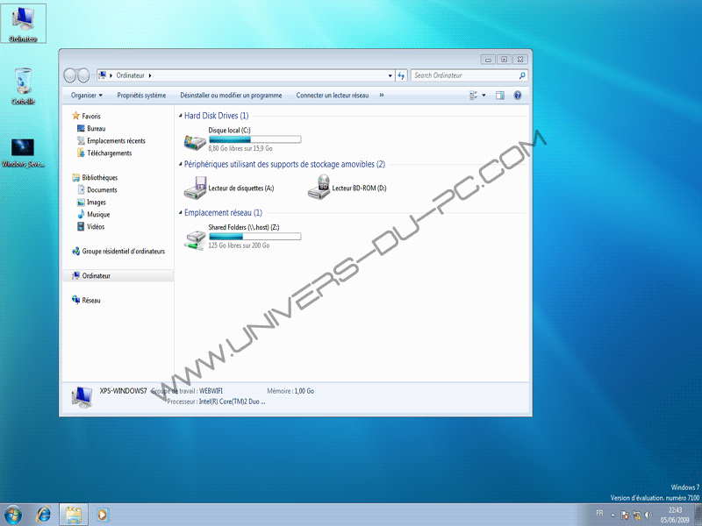This screenshot has height=526, width=702.
Task: Click the network status tray icon
Action: [637, 515]
